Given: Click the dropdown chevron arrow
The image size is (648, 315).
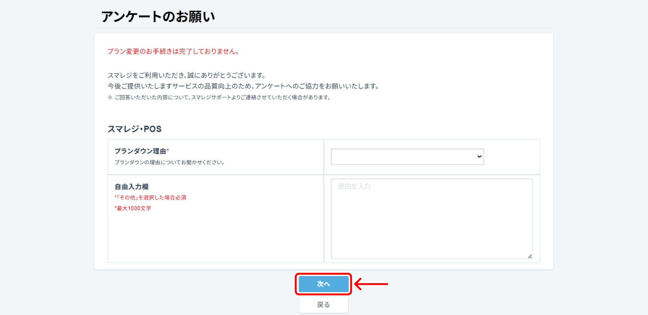Looking at the screenshot, I should 479,157.
